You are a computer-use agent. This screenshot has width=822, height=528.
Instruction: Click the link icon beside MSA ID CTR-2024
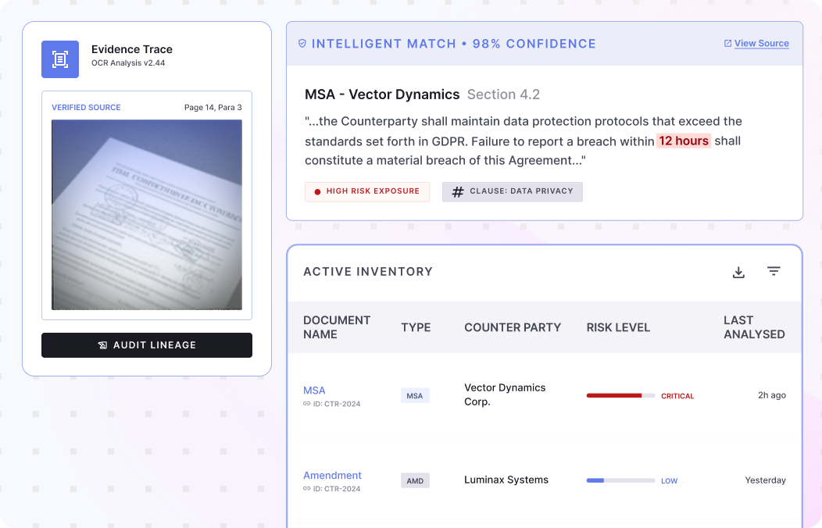pos(306,404)
